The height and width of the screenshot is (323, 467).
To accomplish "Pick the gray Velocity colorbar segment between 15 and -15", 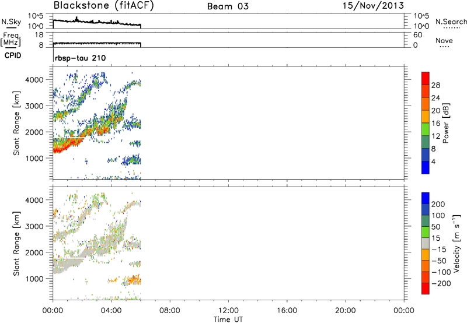I will (426, 243).
